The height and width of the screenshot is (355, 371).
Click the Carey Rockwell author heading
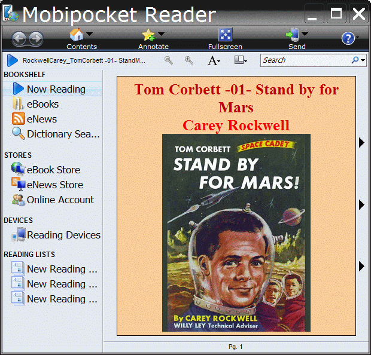click(x=236, y=126)
